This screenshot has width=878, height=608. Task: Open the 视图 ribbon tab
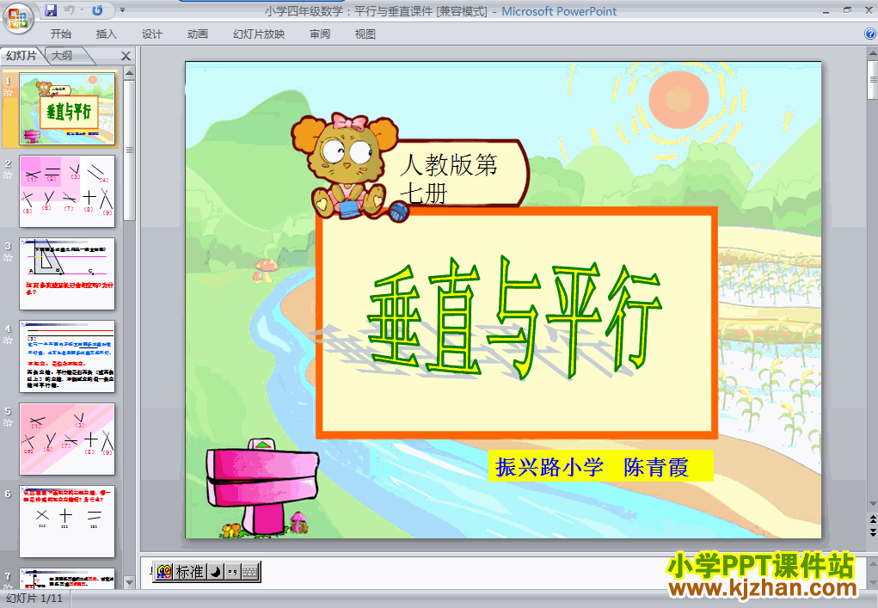coord(365,34)
